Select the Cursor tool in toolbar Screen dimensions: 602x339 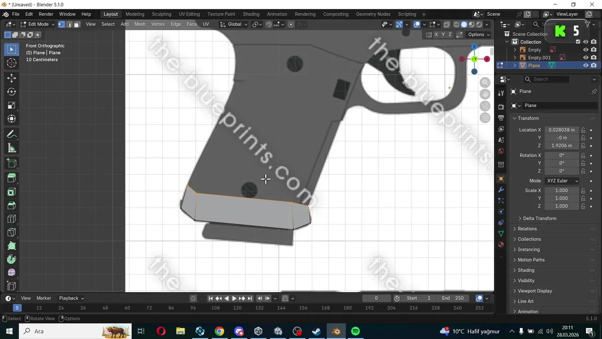coord(12,63)
